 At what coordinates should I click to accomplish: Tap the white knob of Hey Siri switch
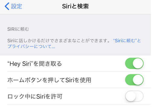(138, 63)
